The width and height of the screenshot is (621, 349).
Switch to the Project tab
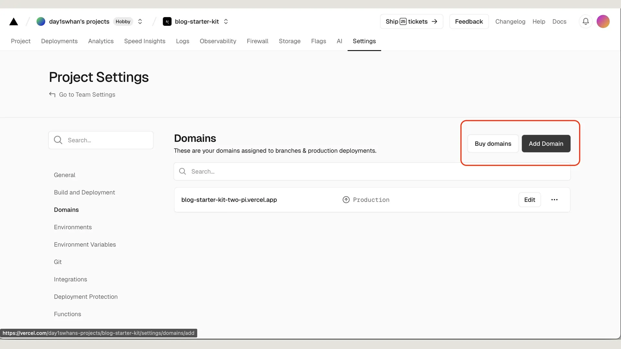click(x=21, y=41)
